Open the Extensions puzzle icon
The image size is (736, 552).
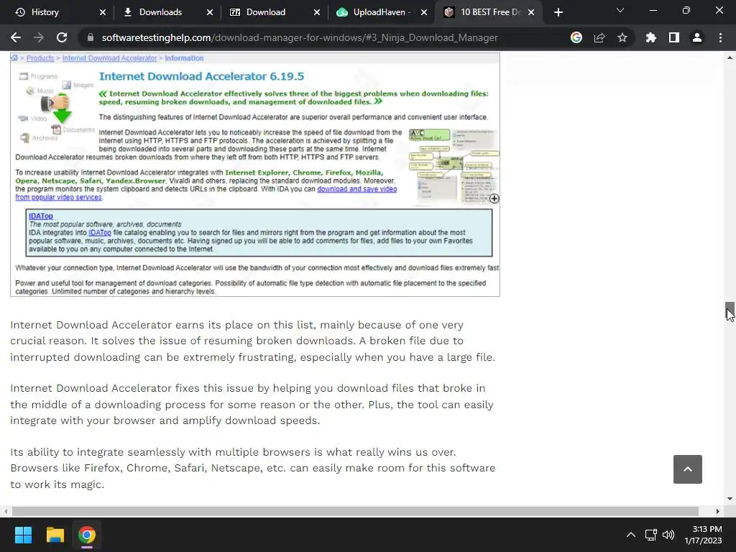pos(650,37)
